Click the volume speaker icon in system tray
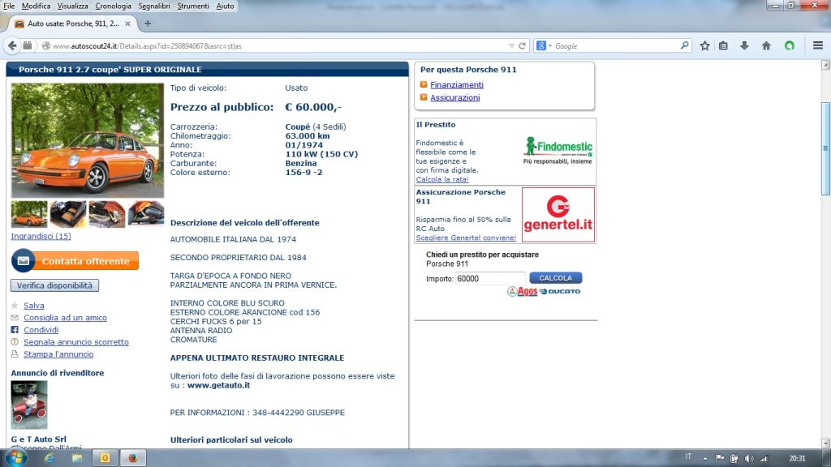The image size is (831, 467). click(x=748, y=459)
